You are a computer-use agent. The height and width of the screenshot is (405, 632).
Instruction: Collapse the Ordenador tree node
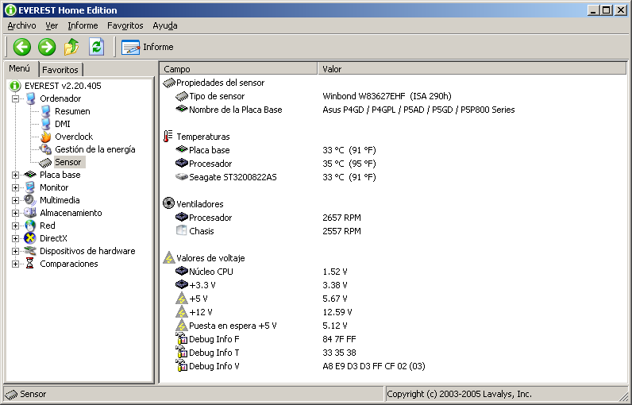15,98
